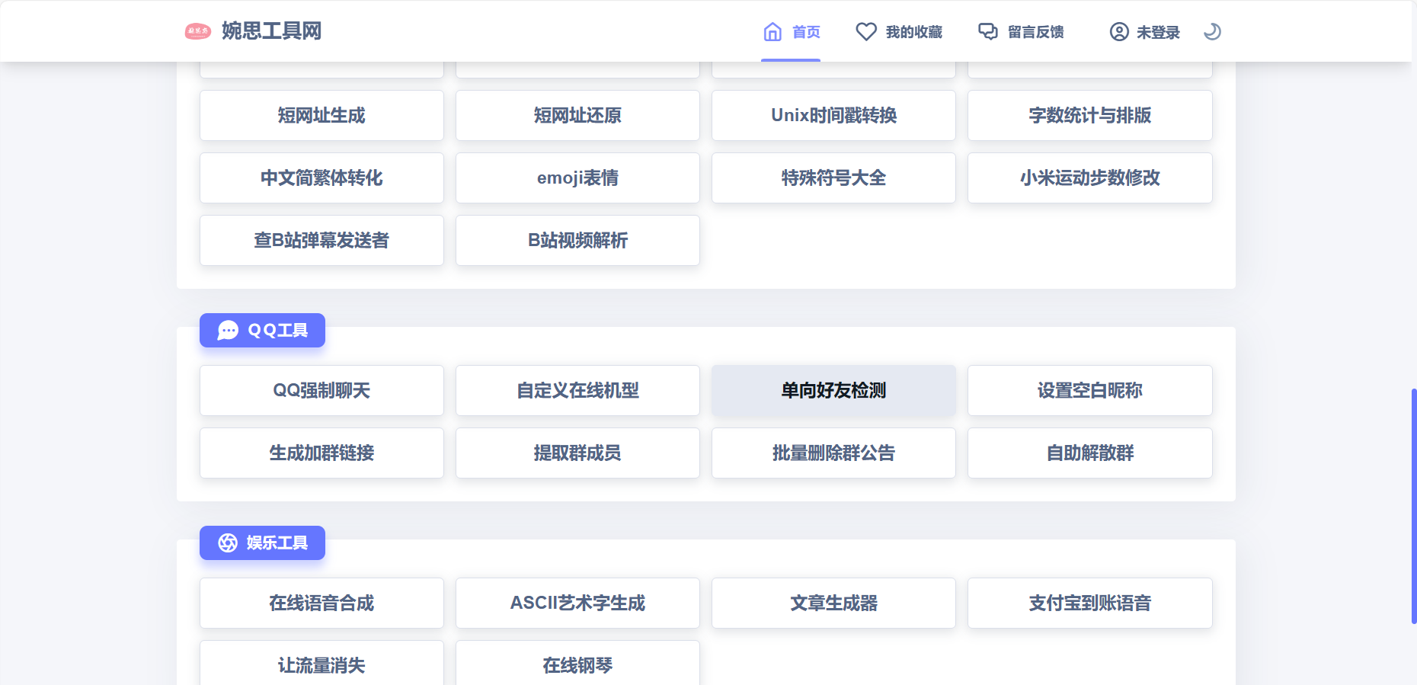Click the 婉思工具网 site title
The height and width of the screenshot is (685, 1417).
272,31
